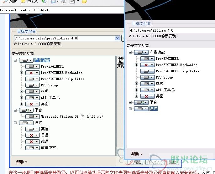Expand Pro/ENGINEER Mechanica node, left window
The width and height of the screenshot is (215, 174).
21,73
